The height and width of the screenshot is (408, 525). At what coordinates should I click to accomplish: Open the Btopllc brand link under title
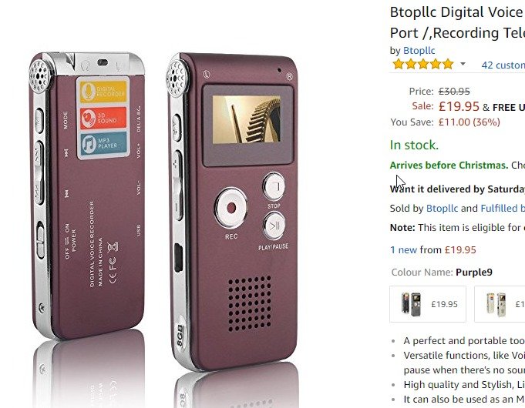(x=419, y=51)
